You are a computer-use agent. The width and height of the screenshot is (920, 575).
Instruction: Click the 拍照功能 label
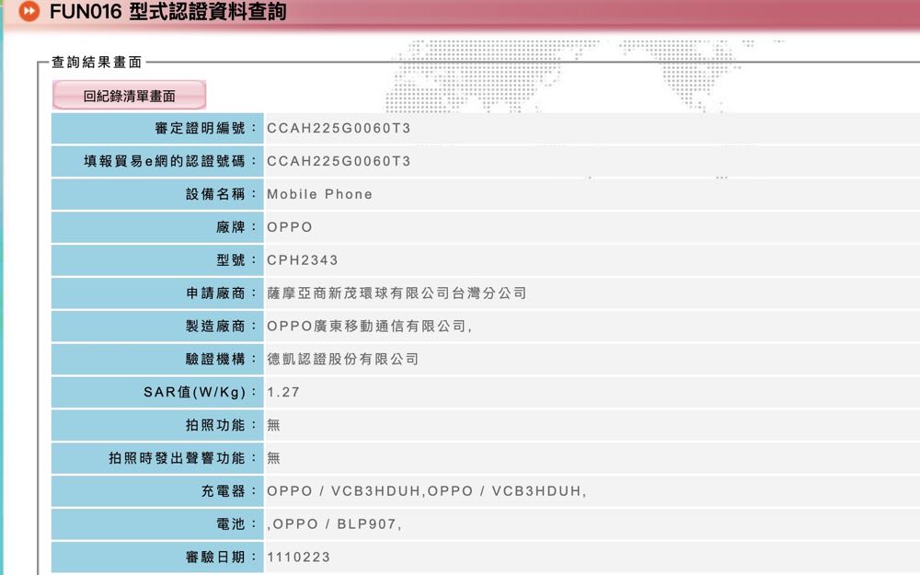tap(221, 424)
